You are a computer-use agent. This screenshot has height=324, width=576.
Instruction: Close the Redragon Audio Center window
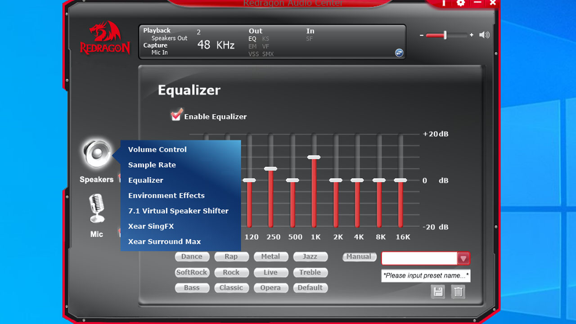coord(493,3)
